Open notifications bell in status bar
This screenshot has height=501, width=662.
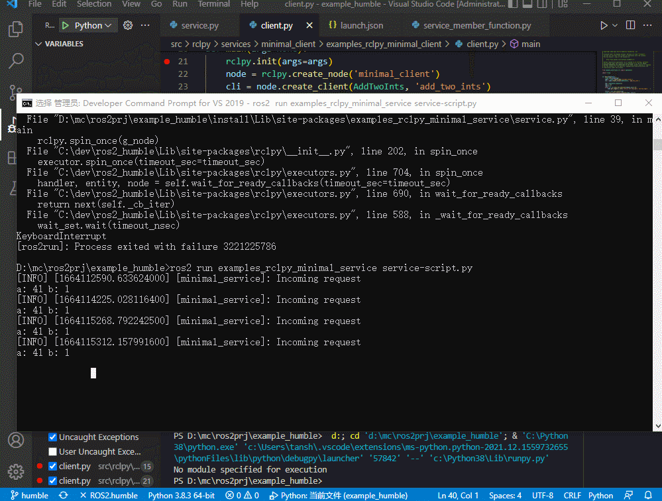coord(648,495)
